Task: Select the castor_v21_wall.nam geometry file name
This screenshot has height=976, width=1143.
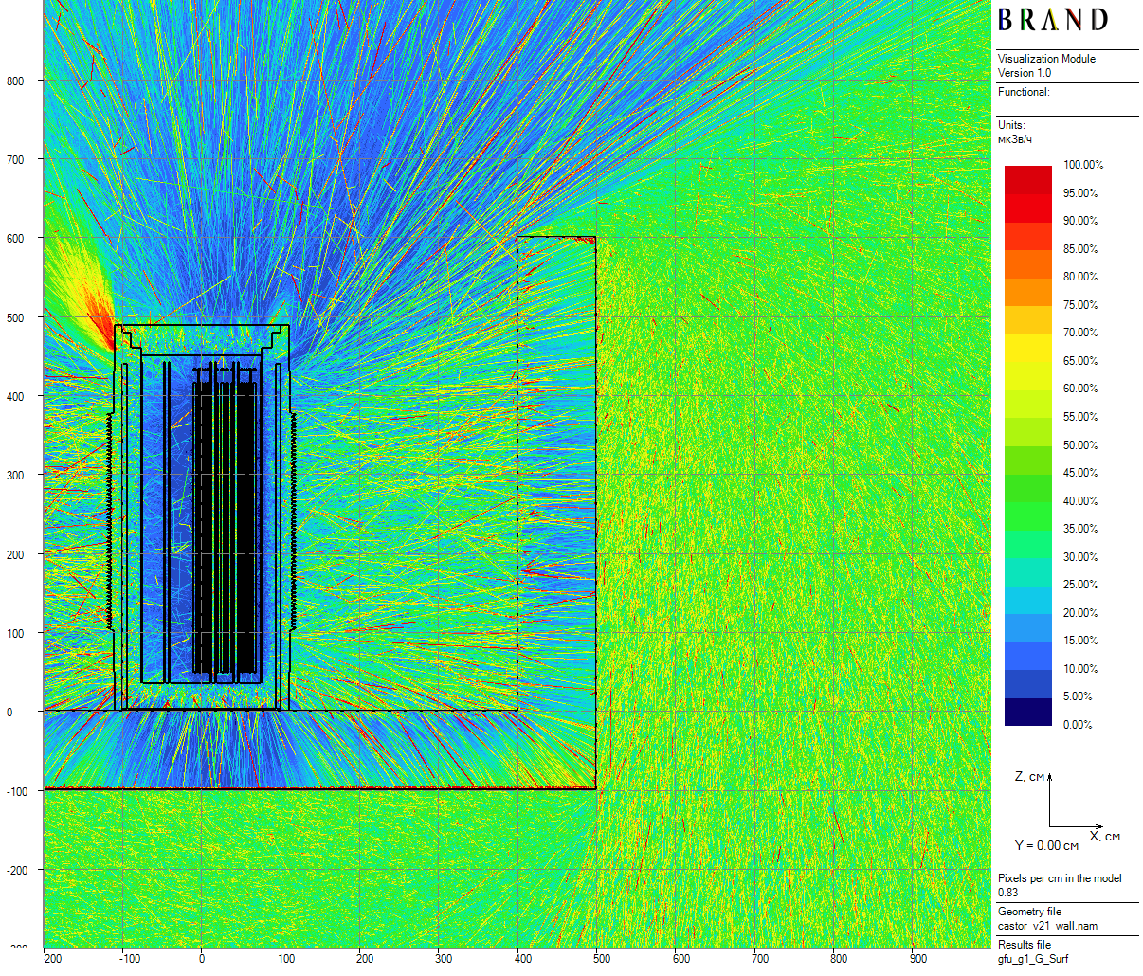Action: (x=1047, y=926)
